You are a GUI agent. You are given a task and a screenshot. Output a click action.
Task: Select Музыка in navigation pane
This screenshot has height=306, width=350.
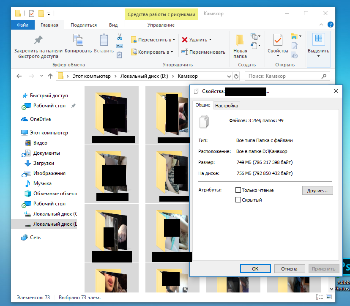click(42, 183)
